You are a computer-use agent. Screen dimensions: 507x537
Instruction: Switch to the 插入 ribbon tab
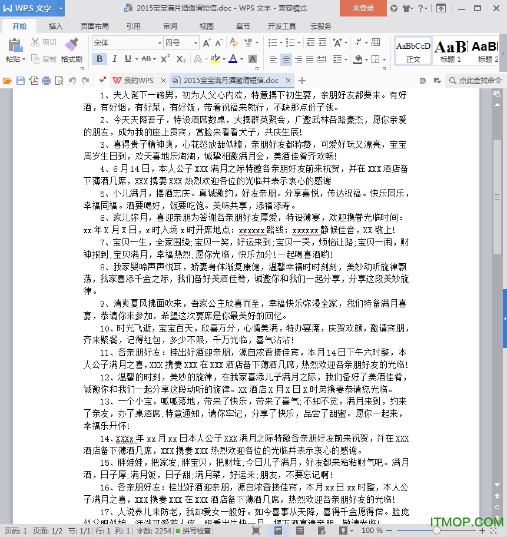[x=55, y=26]
